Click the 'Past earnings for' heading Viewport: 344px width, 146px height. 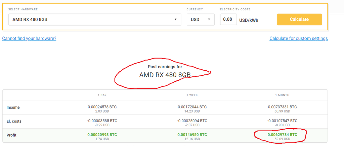click(x=165, y=67)
